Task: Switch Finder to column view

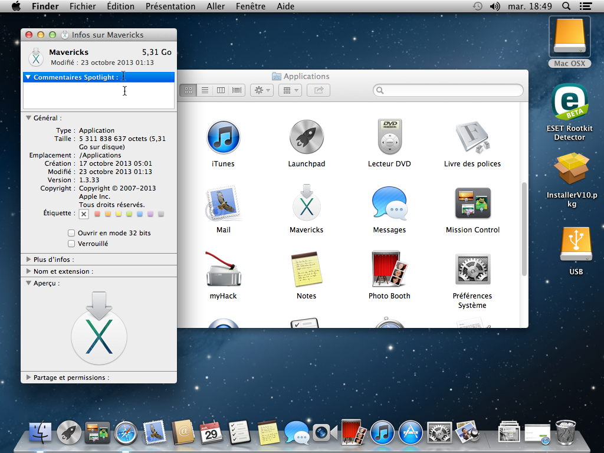Action: 221,90
